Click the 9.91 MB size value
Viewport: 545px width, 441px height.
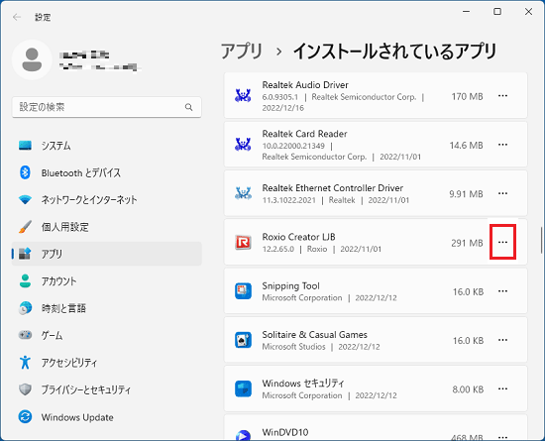466,194
